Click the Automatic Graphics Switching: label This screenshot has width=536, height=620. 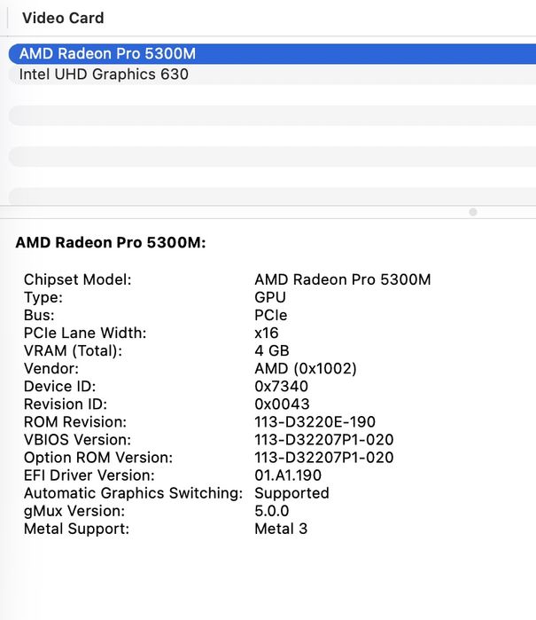pyautogui.click(x=134, y=493)
